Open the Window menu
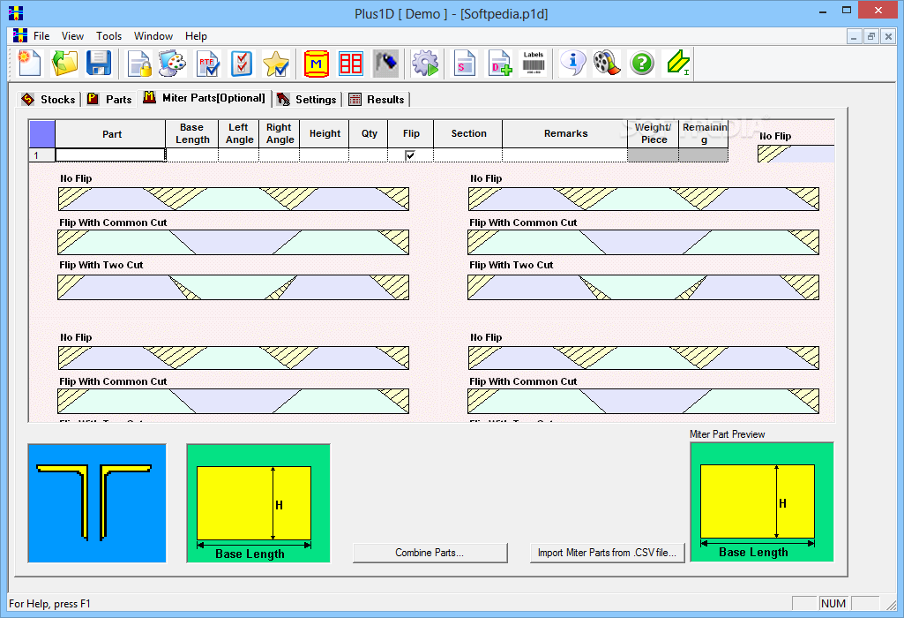904x618 pixels. point(153,36)
